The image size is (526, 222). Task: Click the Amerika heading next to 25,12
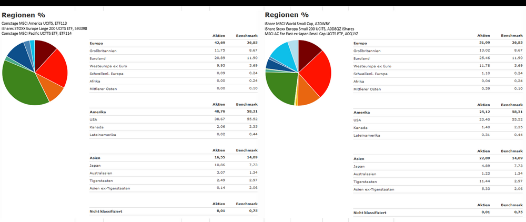point(361,113)
